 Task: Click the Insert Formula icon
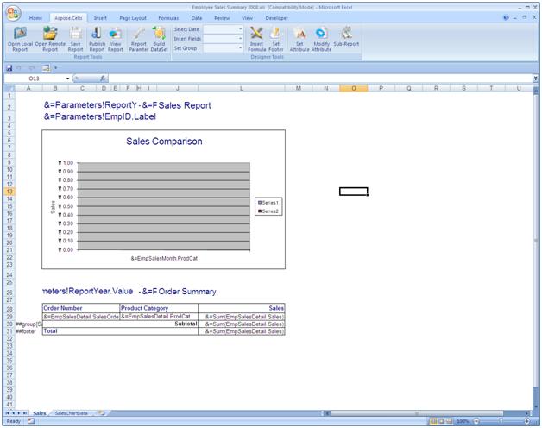click(x=257, y=34)
